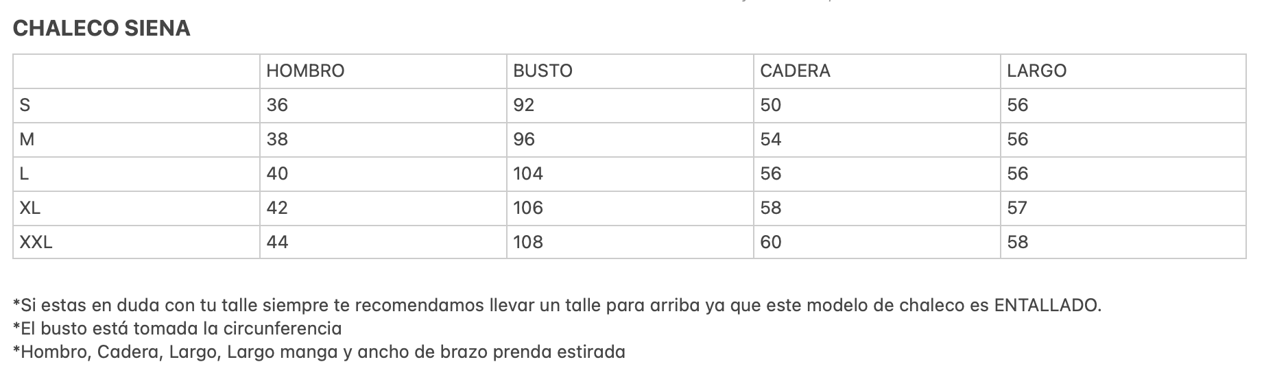Click the XXL size row label
This screenshot has height=388, width=1288.
tap(136, 242)
